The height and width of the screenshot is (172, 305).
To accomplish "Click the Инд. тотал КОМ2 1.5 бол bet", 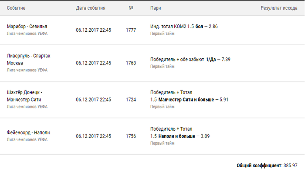I will [184, 27].
